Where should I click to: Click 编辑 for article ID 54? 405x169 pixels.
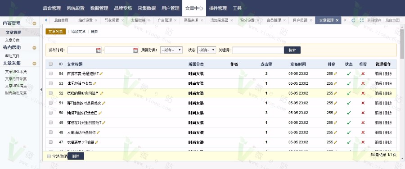click(378, 74)
